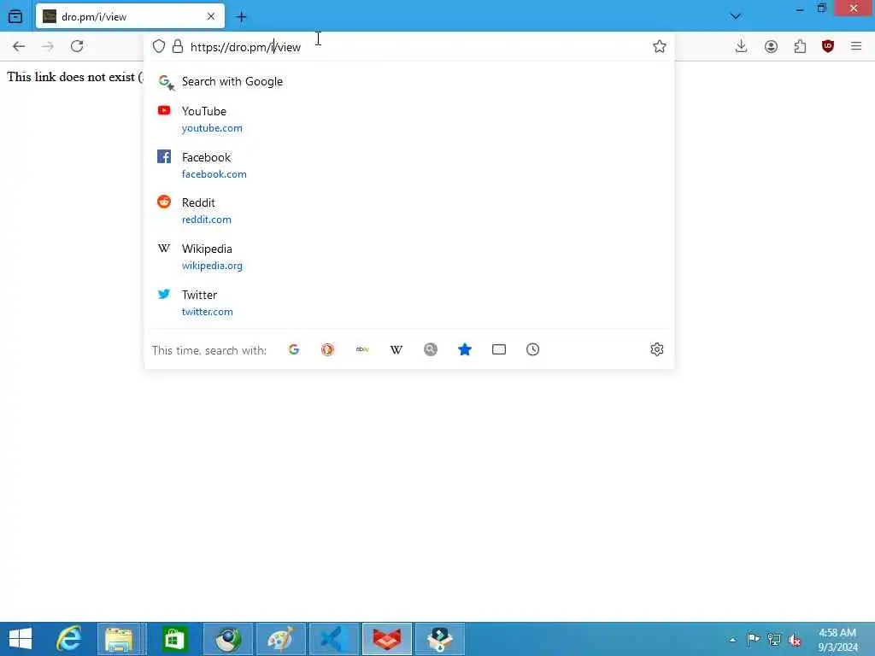The width and height of the screenshot is (875, 656).
Task: Open the Windows Start button
Action: [x=21, y=639]
